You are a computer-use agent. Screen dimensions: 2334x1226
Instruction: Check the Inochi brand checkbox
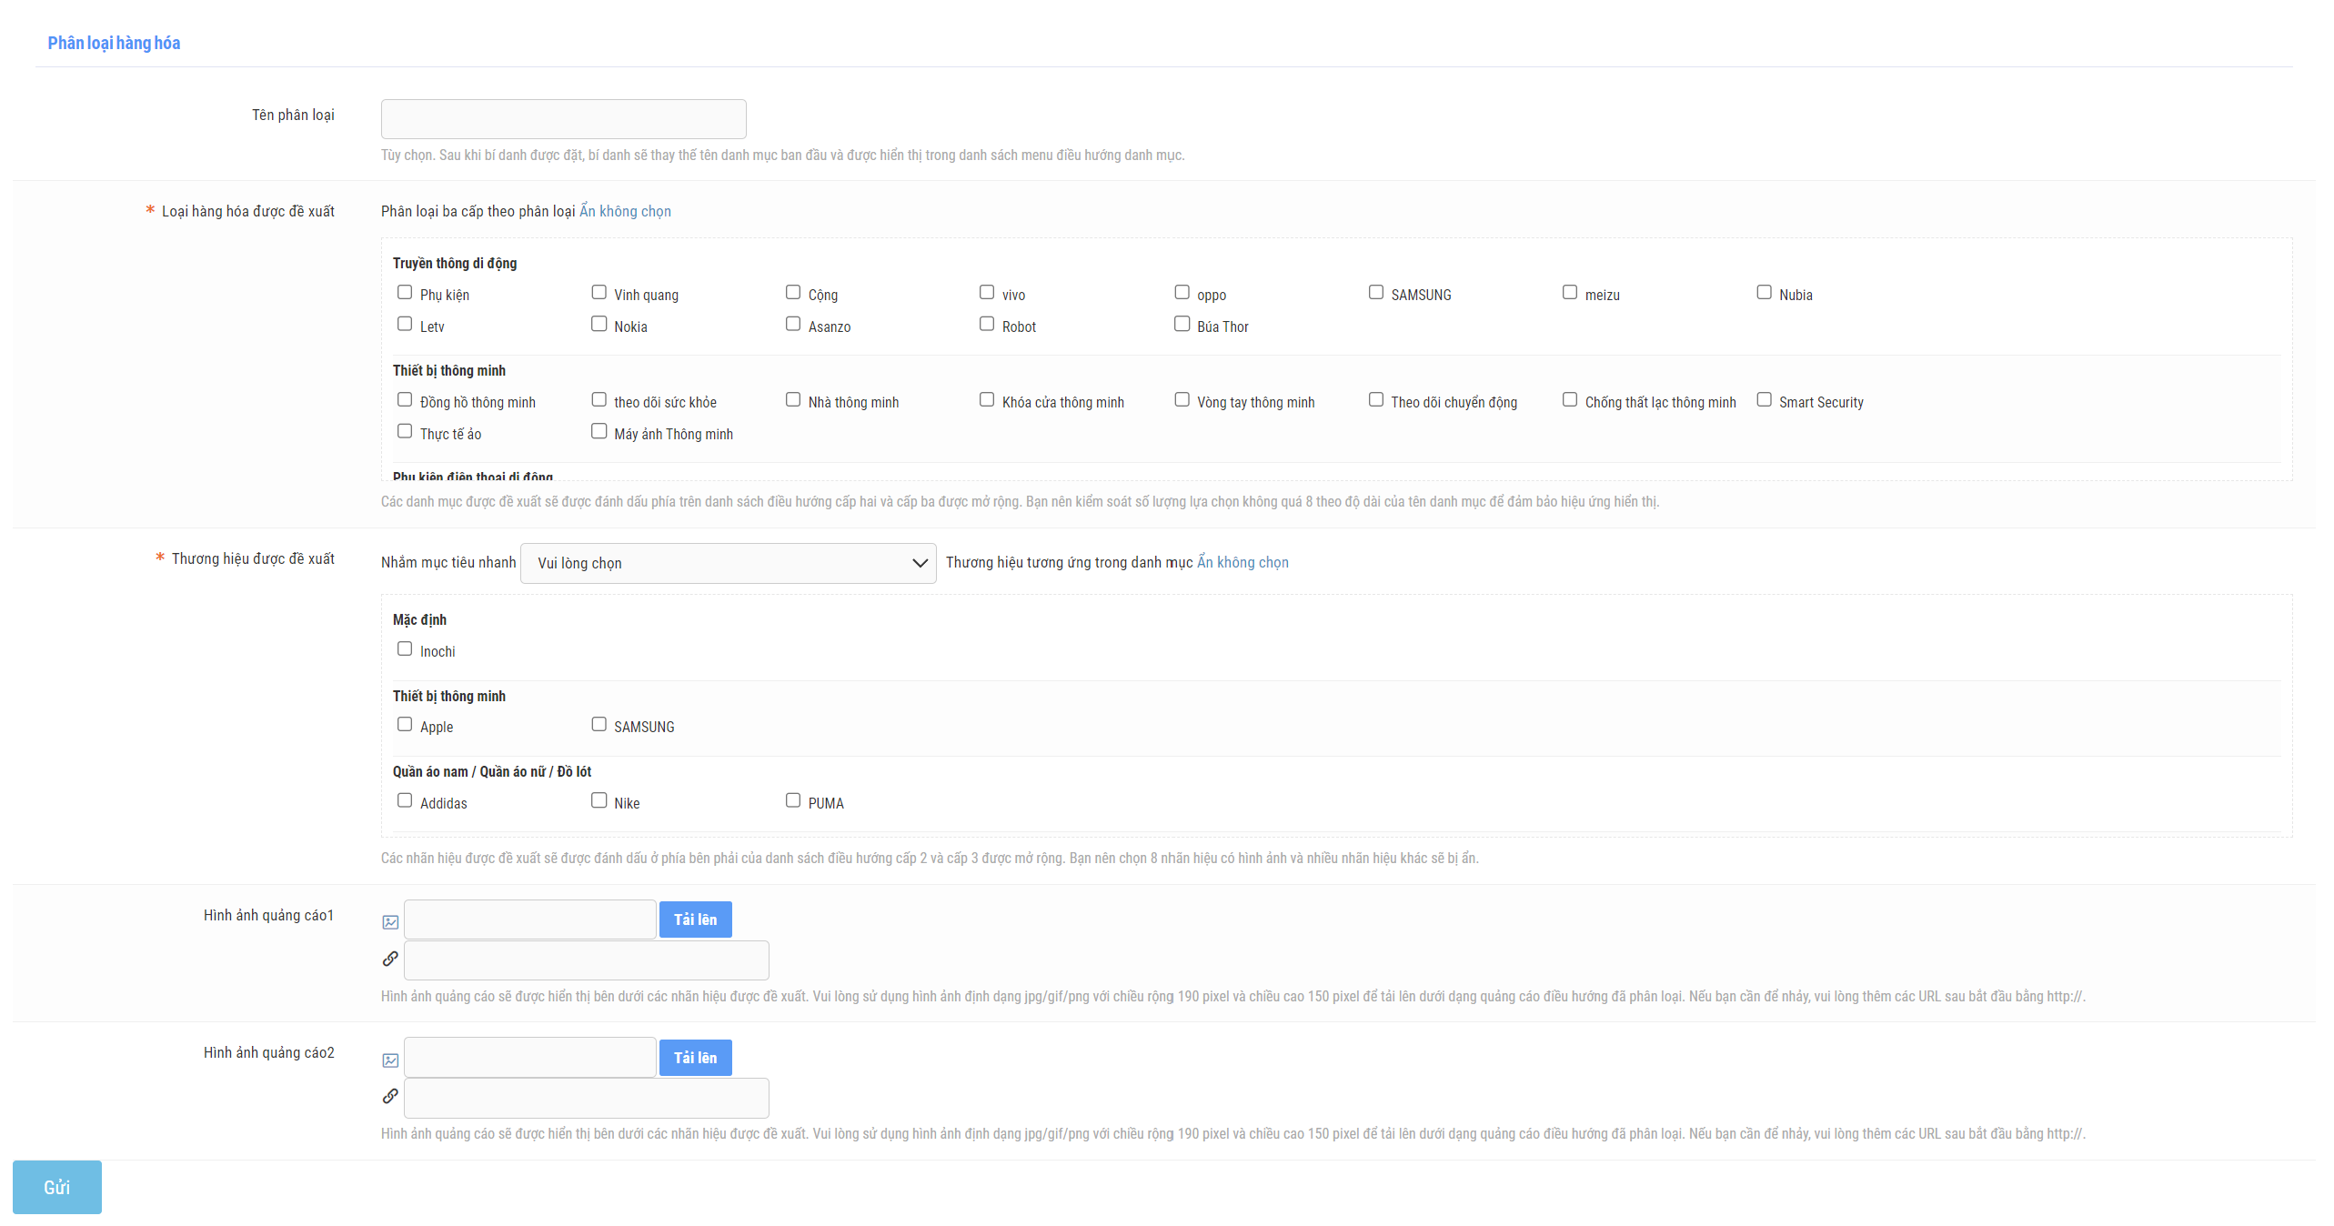coord(405,648)
